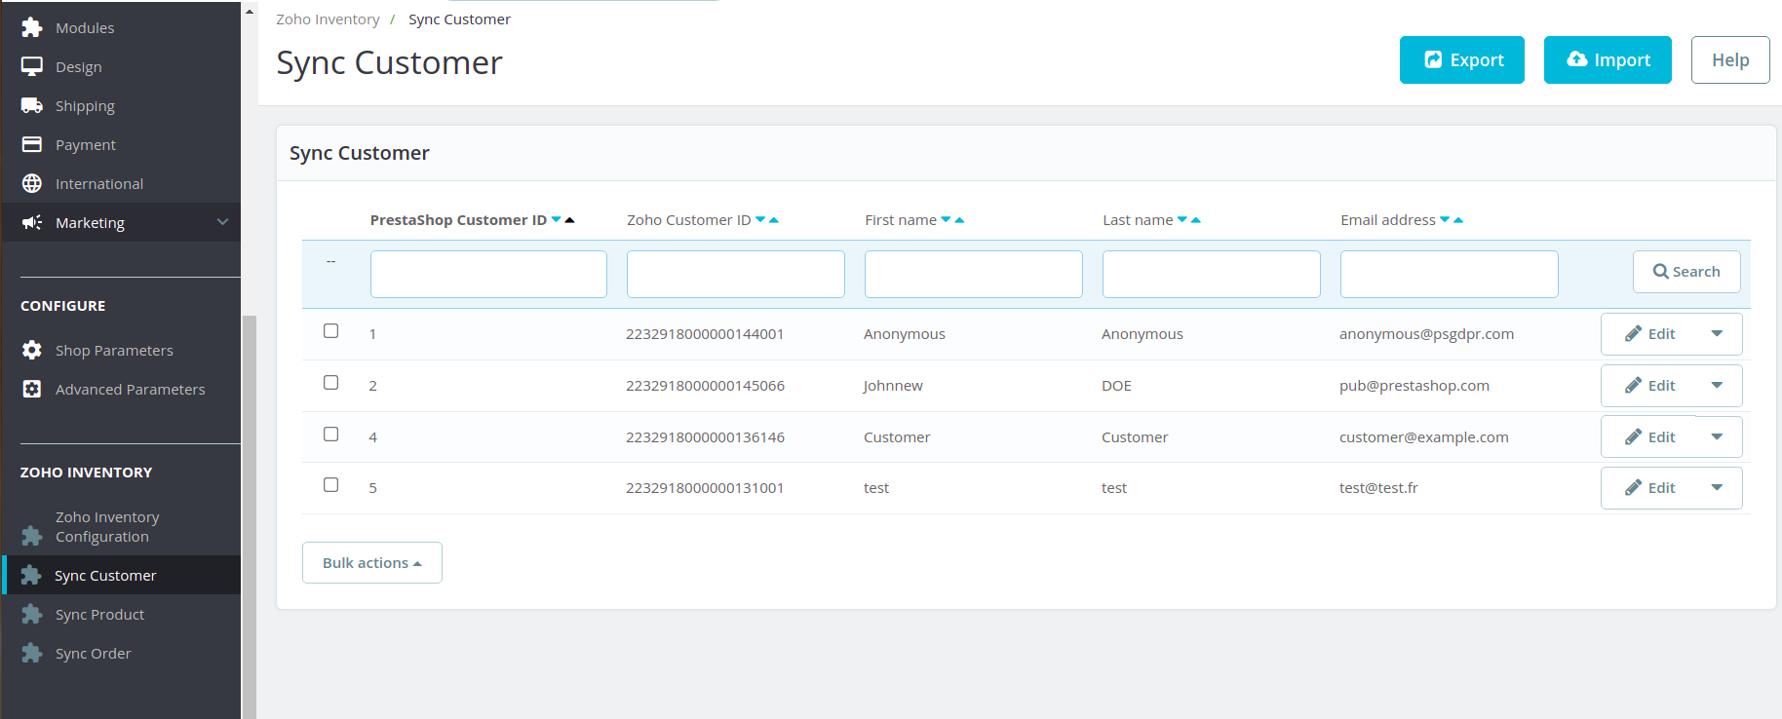Sort Last name descending arrow
This screenshot has height=719, width=1782.
[1182, 220]
